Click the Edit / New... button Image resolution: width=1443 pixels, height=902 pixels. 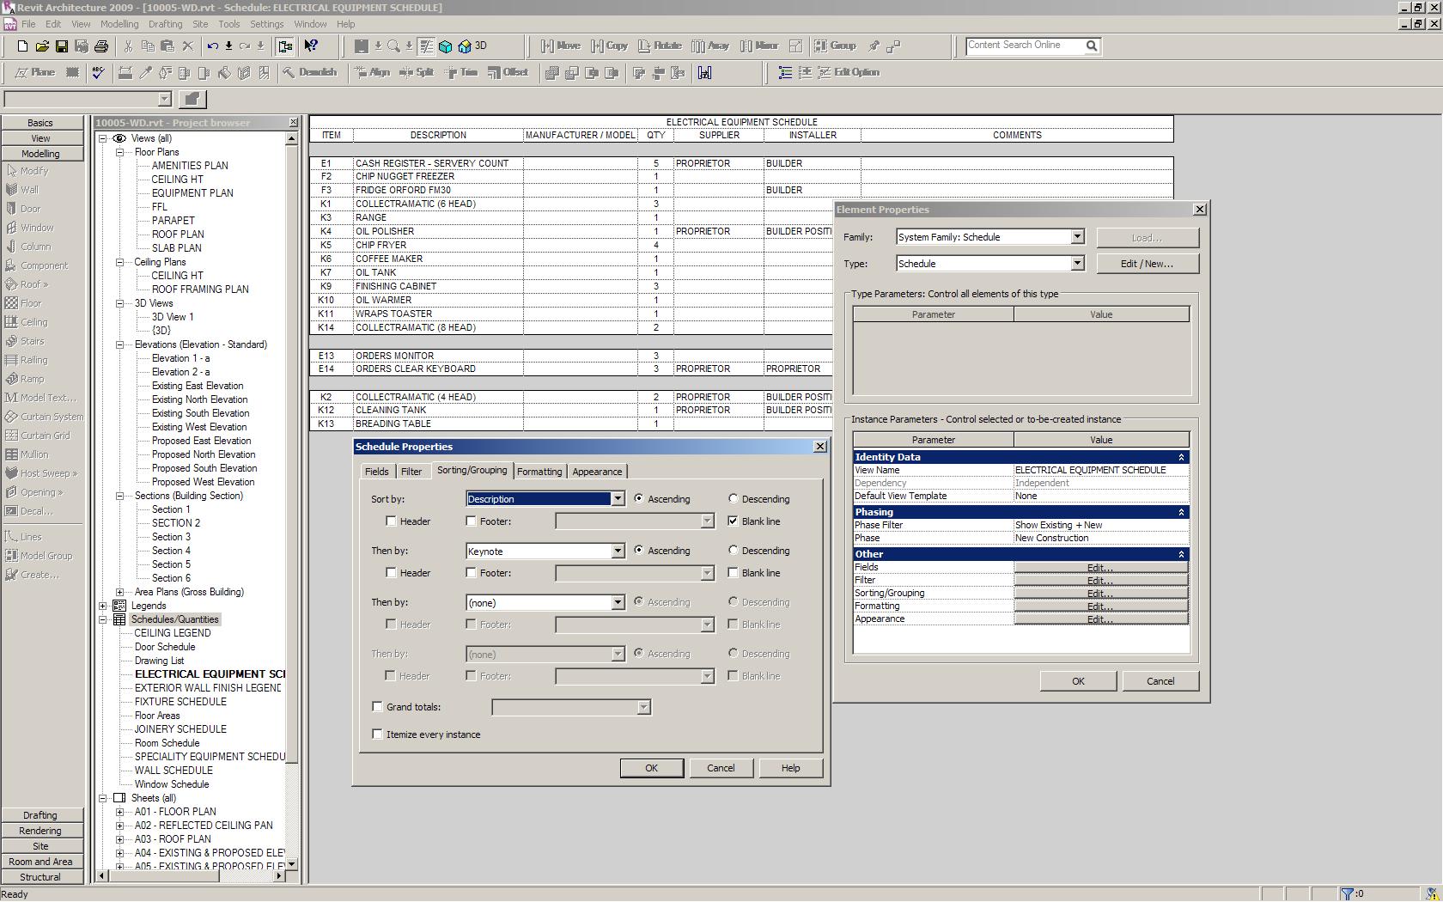(x=1146, y=264)
